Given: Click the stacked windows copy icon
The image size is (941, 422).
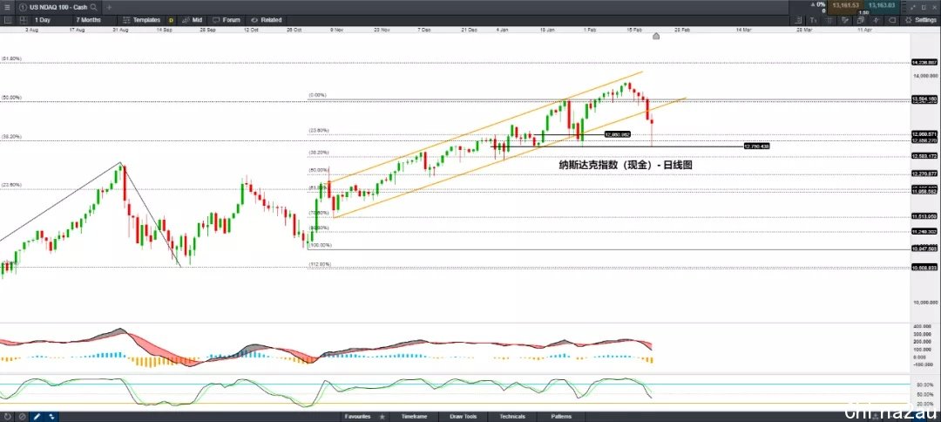Looking at the screenshot, I should pos(861,20).
